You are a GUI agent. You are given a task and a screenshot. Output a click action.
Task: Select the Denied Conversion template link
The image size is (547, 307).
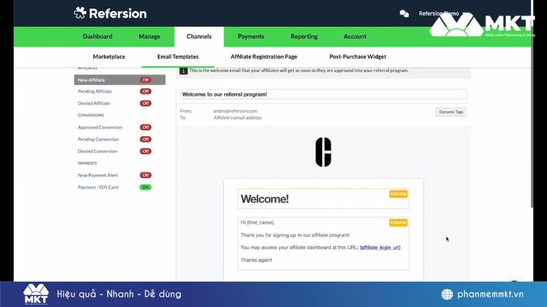click(97, 151)
